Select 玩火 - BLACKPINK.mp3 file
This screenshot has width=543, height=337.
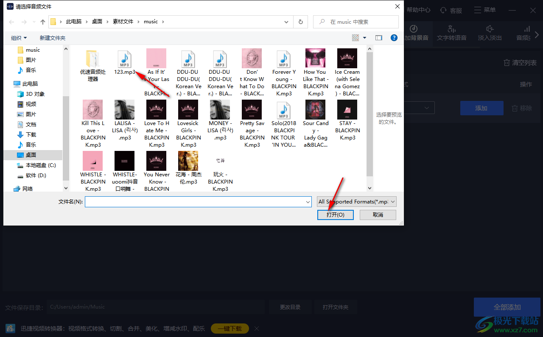coord(220,171)
